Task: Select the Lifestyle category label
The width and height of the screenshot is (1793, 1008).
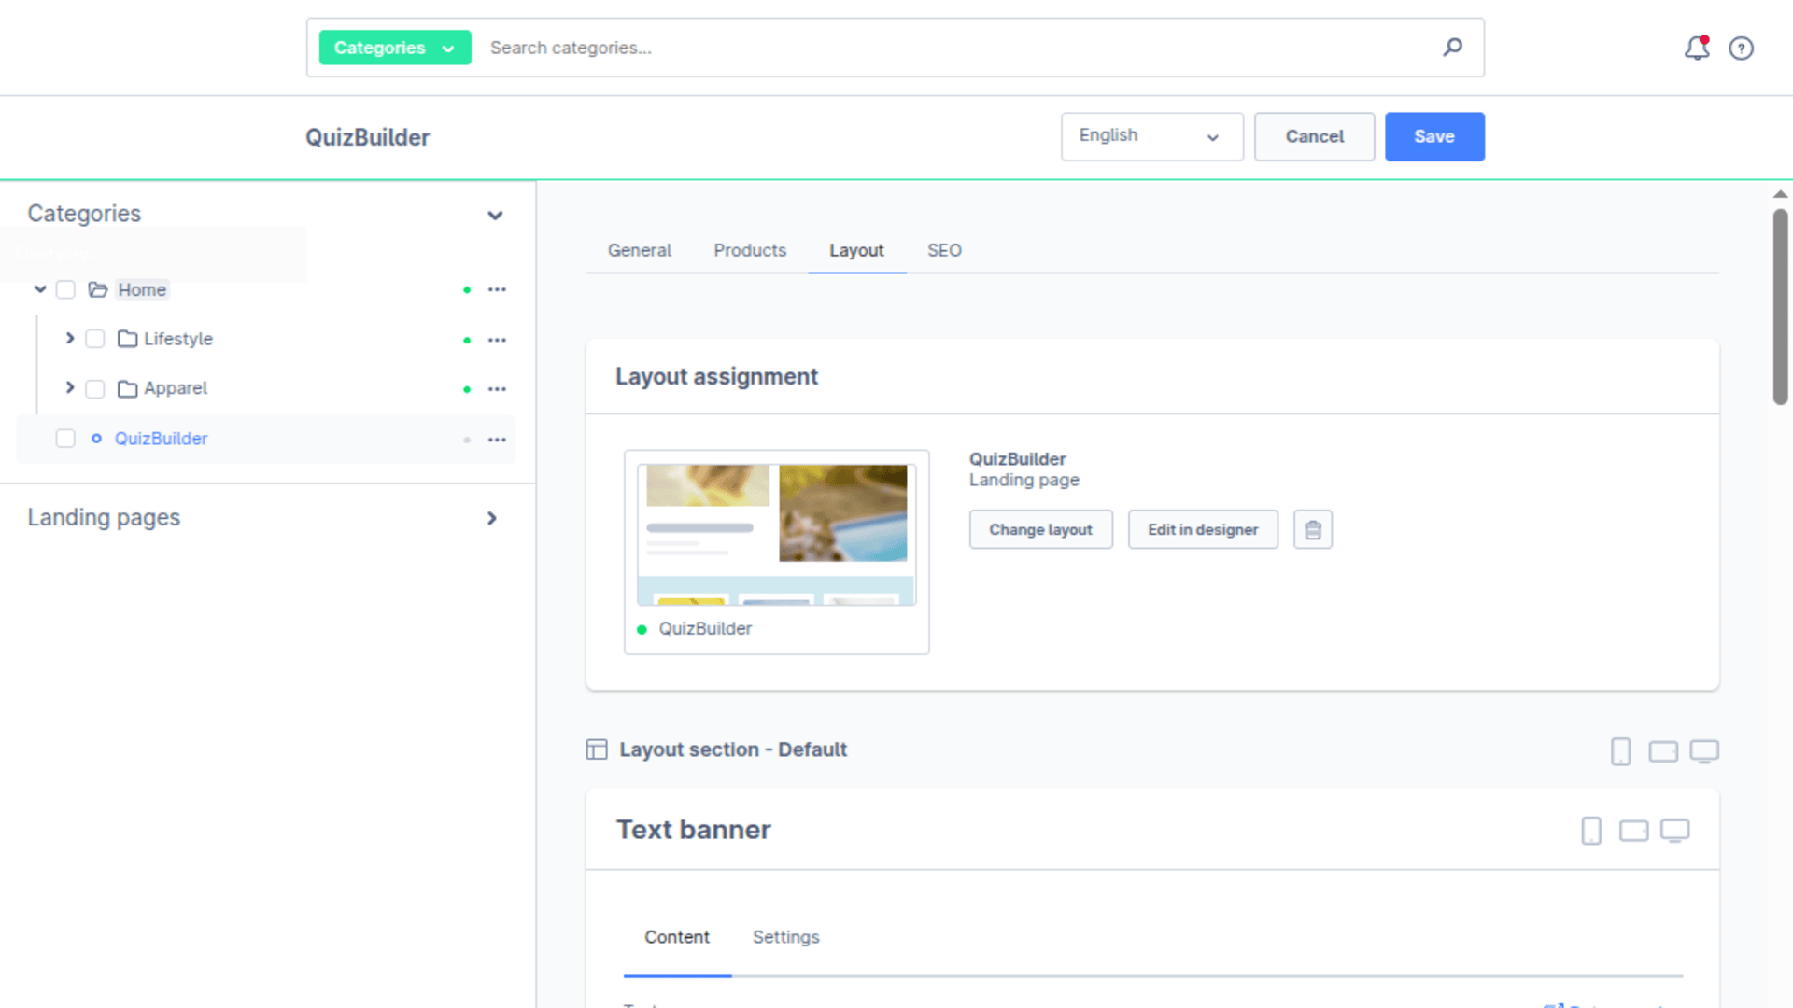Action: pyautogui.click(x=178, y=339)
